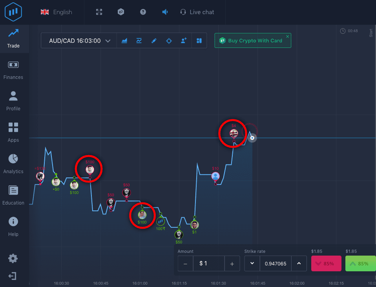Open Live chat support
Viewport: 376px width, 287px height.
(x=197, y=12)
